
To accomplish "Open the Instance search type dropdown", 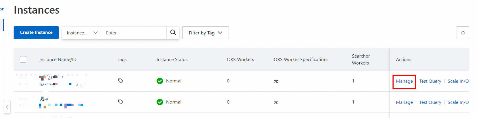I will click(82, 33).
